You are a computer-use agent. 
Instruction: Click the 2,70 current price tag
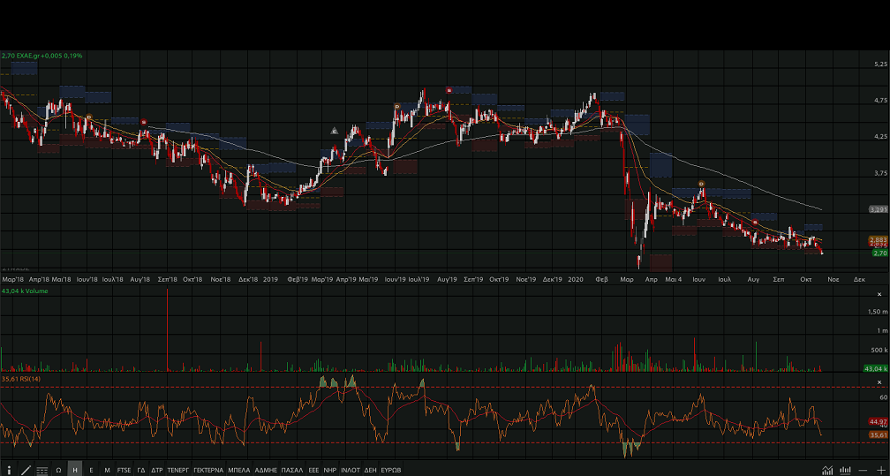[878, 253]
